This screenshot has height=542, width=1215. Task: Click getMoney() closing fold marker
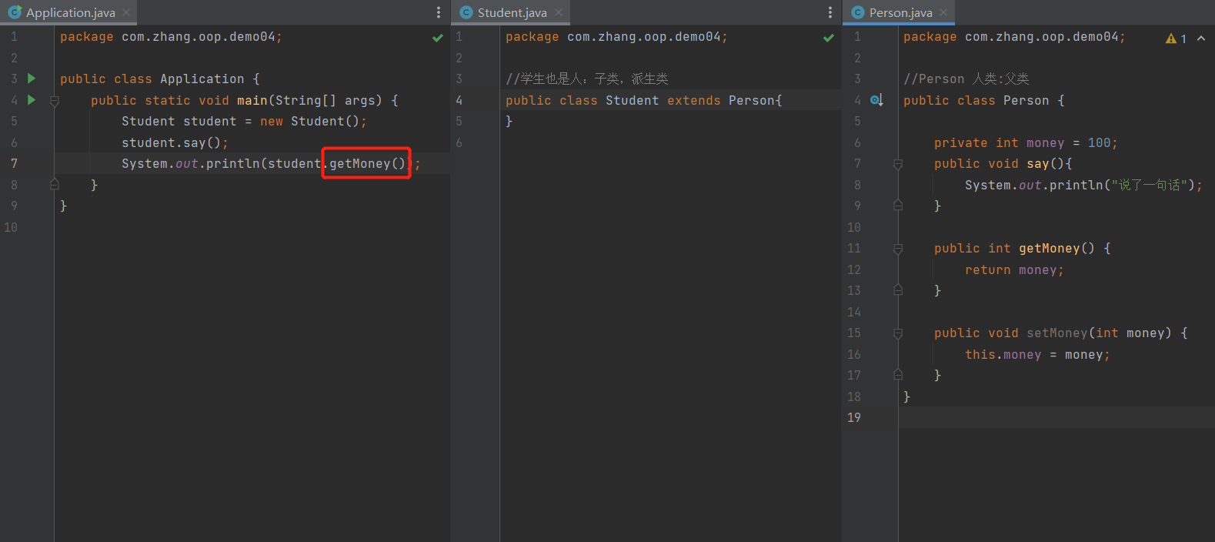[898, 290]
